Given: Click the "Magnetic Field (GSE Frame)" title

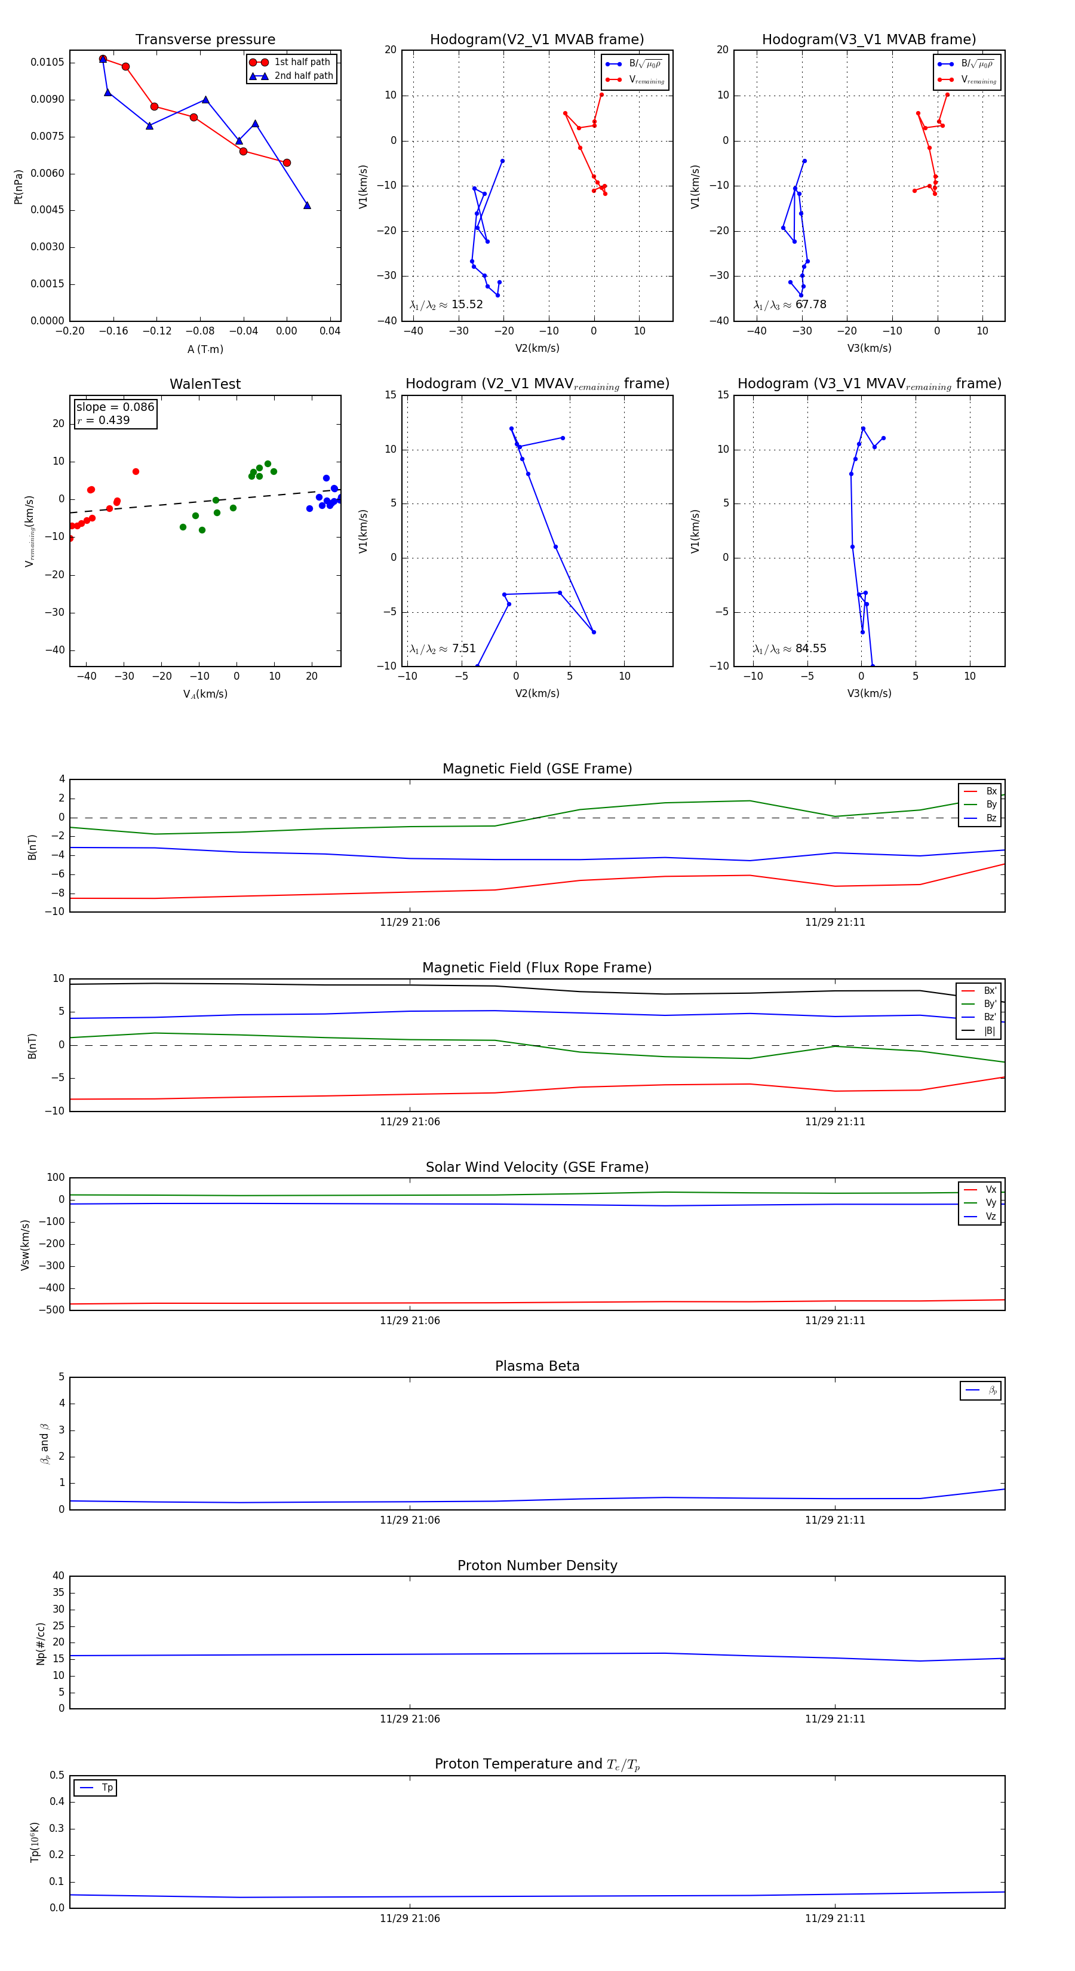Looking at the screenshot, I should coord(537,769).
